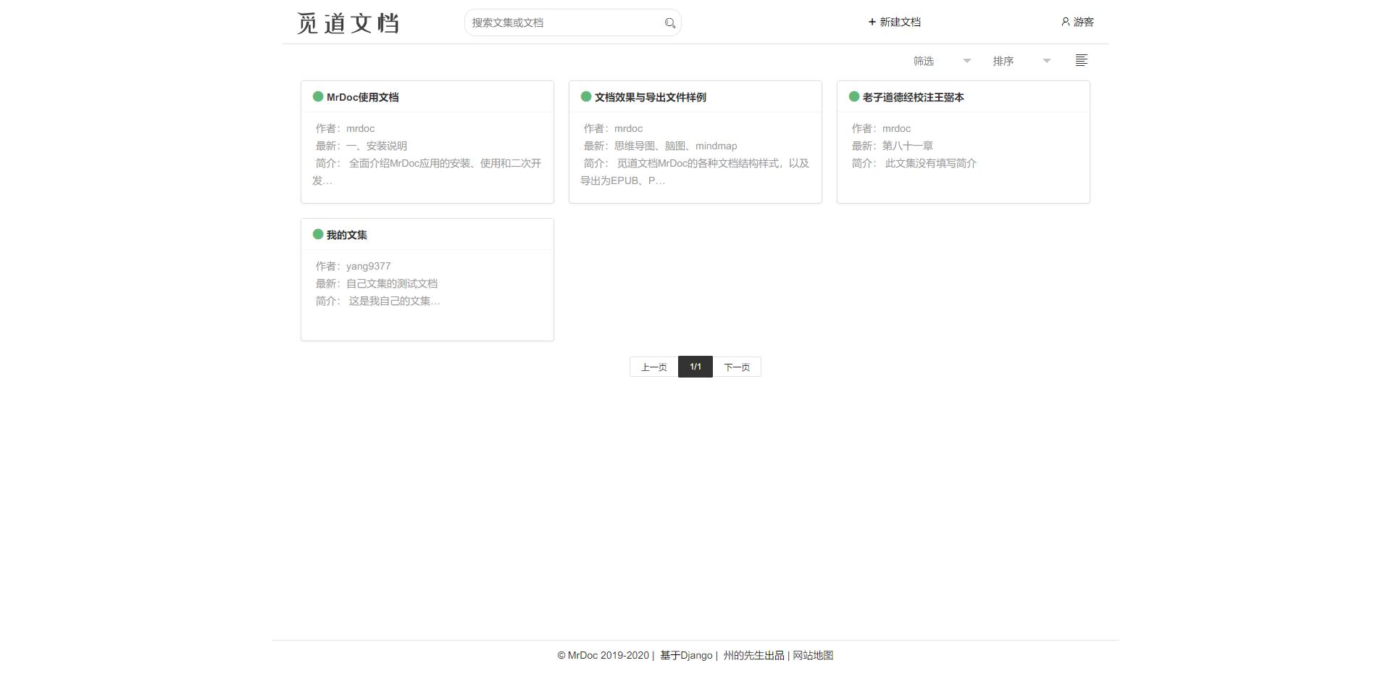Viewport: 1391px width, 679px height.
Task: Click the search magnifier icon
Action: [x=670, y=23]
